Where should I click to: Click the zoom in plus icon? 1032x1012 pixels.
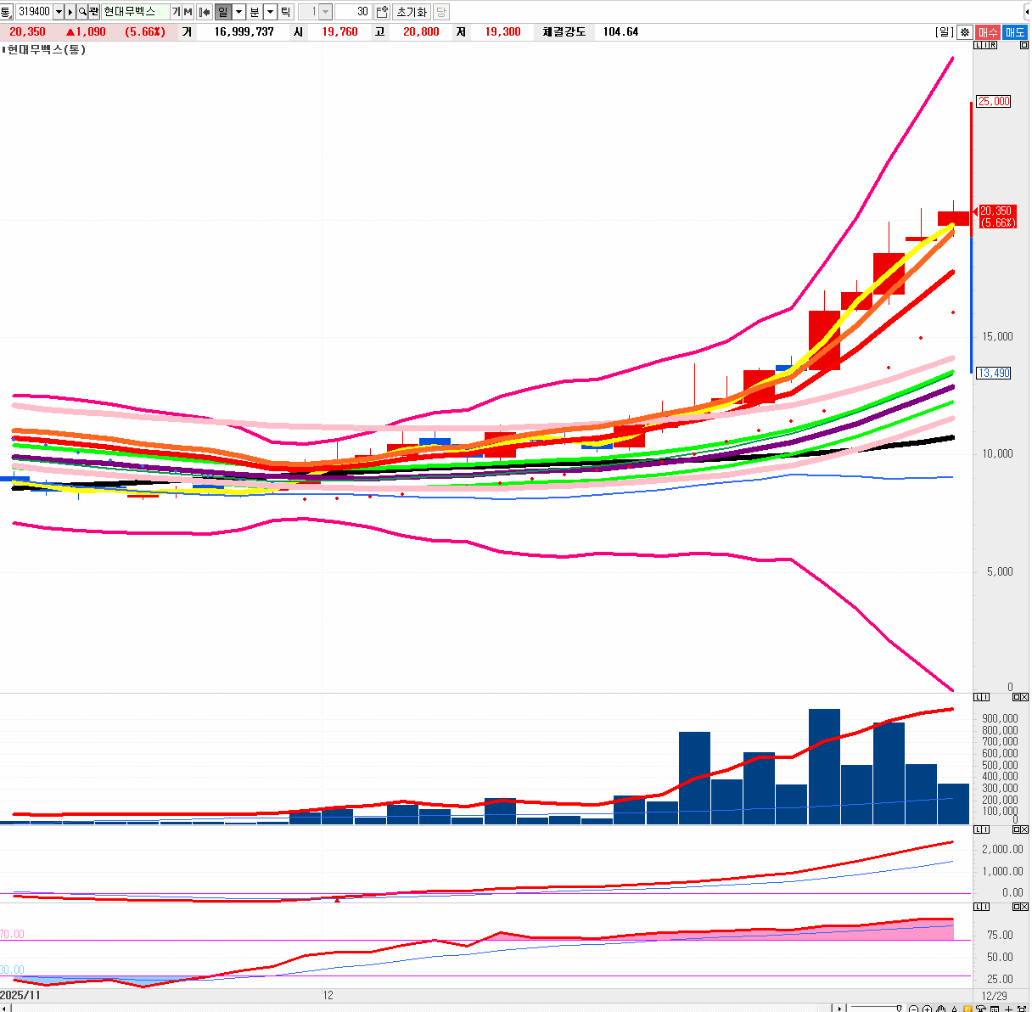[927, 1009]
